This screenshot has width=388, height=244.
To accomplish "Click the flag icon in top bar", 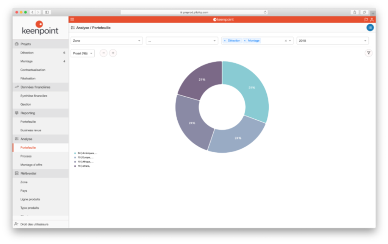I will tap(366, 19).
